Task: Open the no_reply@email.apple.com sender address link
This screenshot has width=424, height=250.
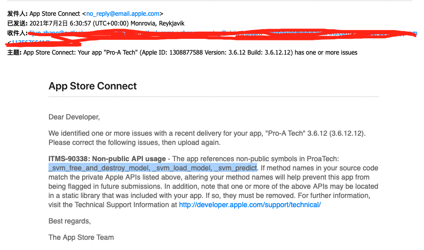Action: coord(122,13)
